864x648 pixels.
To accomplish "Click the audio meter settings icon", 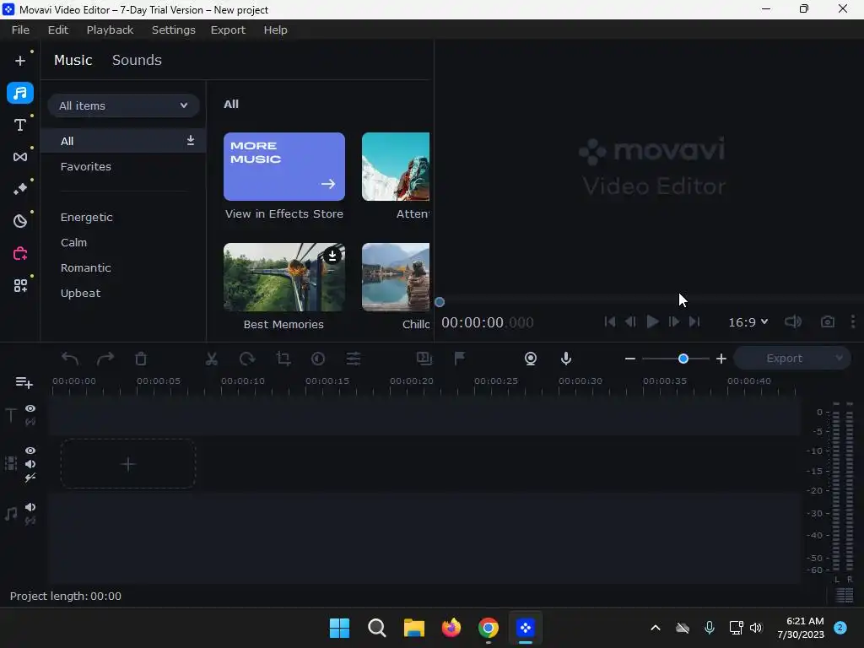I will (x=844, y=595).
